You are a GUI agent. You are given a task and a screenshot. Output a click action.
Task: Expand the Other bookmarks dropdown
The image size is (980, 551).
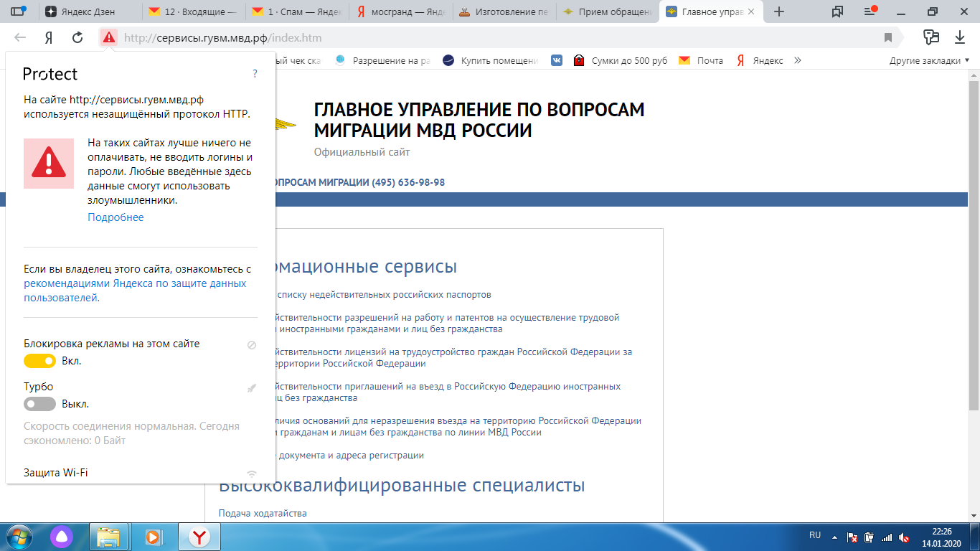tap(929, 61)
